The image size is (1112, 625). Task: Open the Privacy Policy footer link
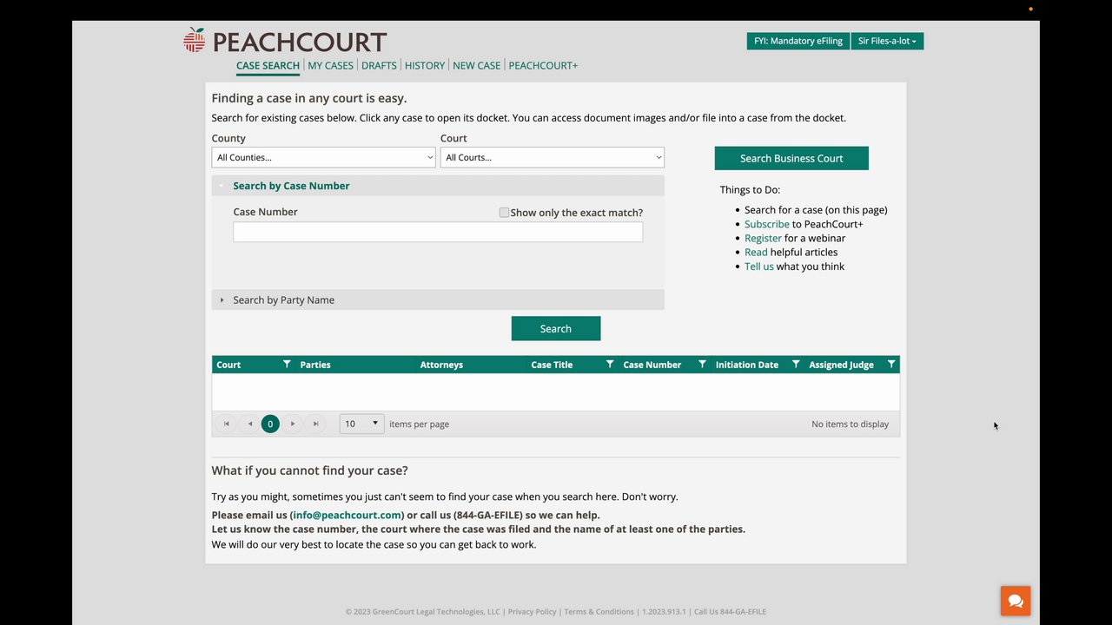point(532,611)
